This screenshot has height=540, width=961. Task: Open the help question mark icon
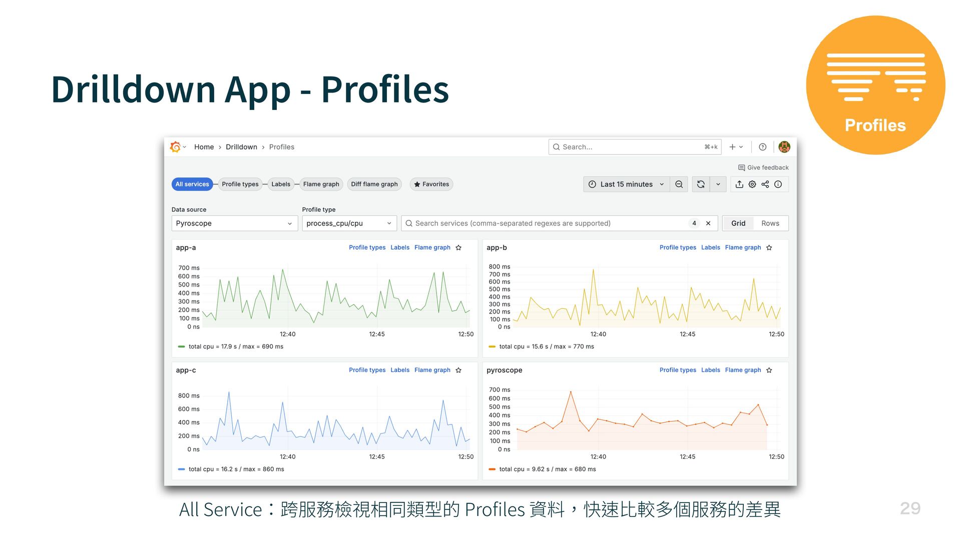point(762,147)
